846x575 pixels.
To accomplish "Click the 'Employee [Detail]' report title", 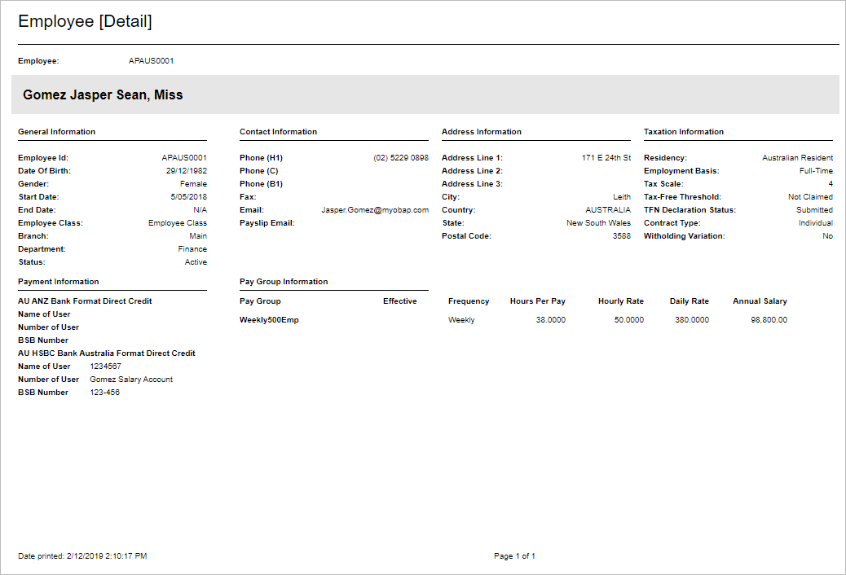I will (x=86, y=21).
